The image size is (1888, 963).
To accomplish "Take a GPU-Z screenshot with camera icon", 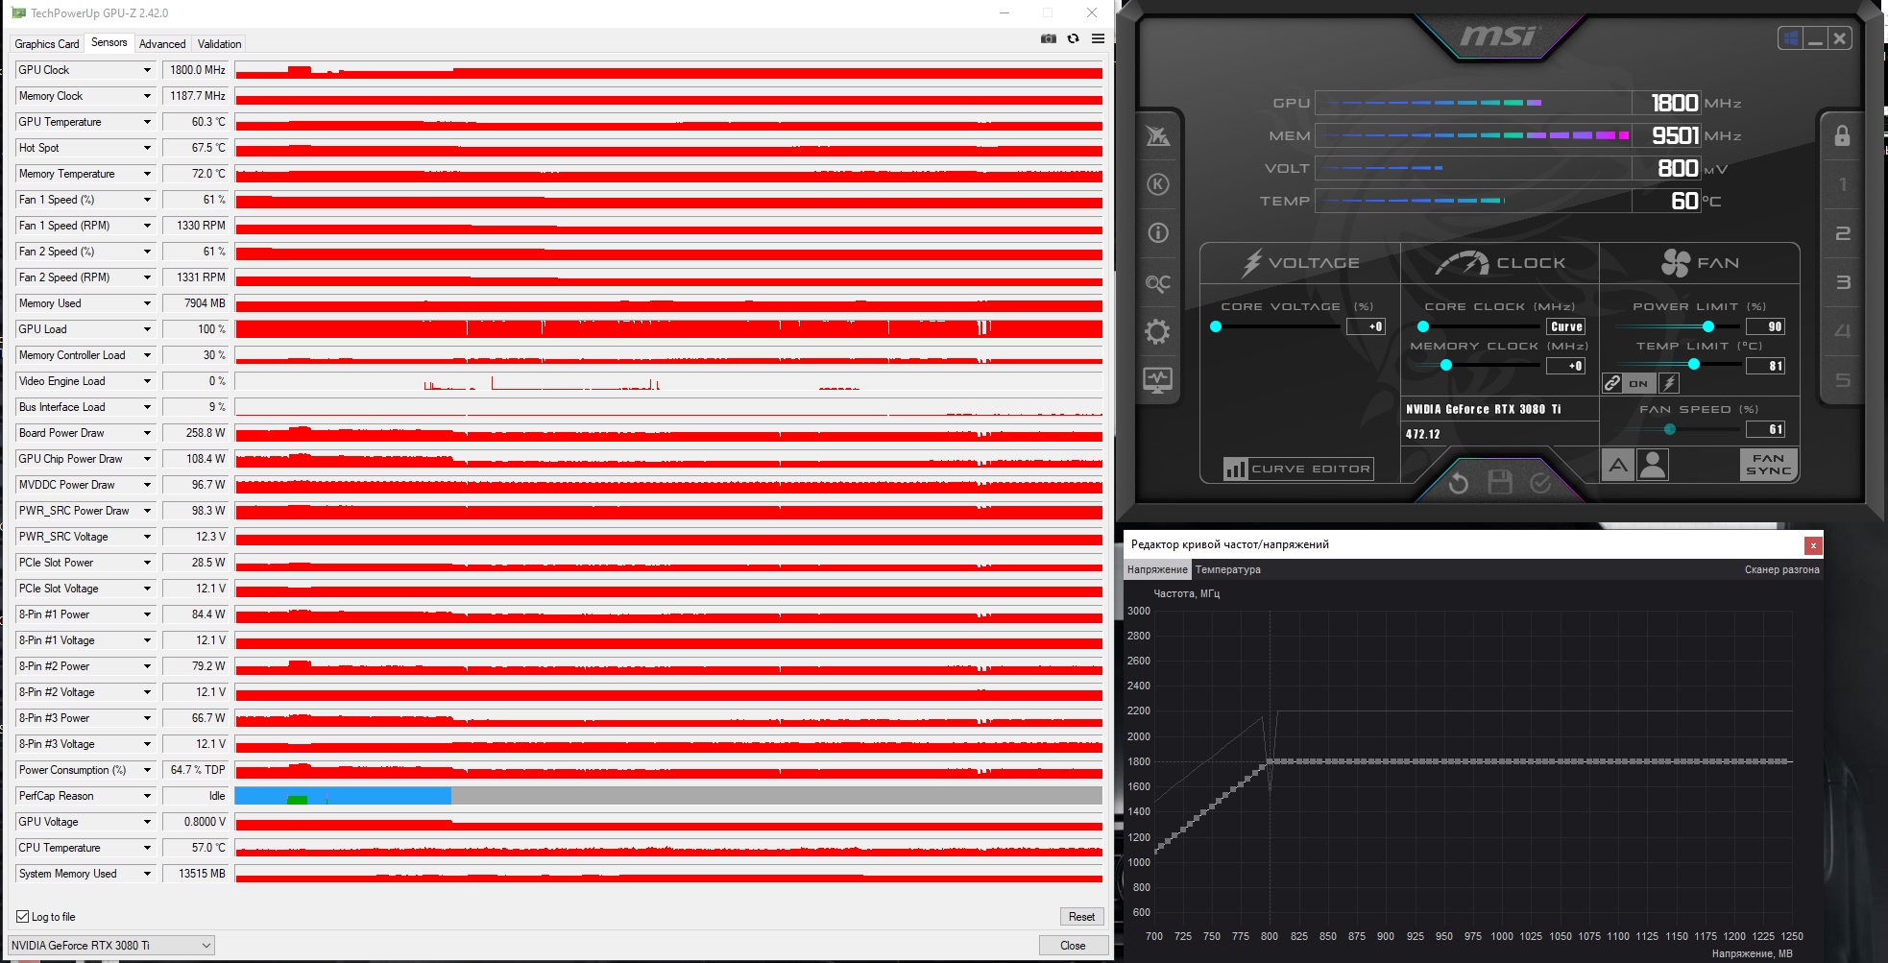I will 1049,39.
